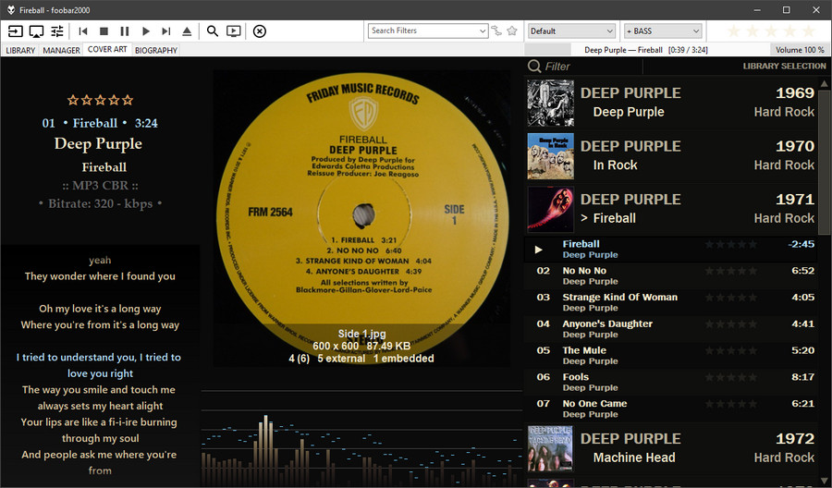Click the playlist scrollbar up arrow
The width and height of the screenshot is (832, 488).
tap(825, 83)
